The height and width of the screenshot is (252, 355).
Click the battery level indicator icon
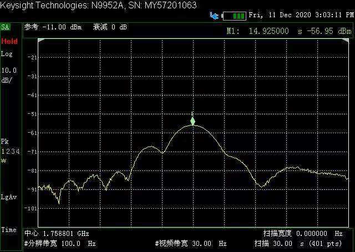234,16
